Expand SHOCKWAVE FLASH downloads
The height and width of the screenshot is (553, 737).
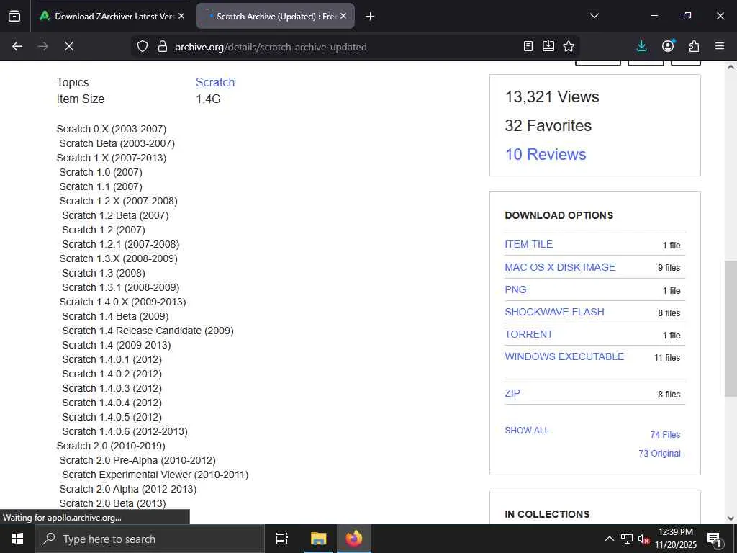click(555, 312)
